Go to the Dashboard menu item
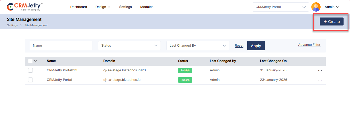The width and height of the screenshot is (350, 121). (78, 7)
